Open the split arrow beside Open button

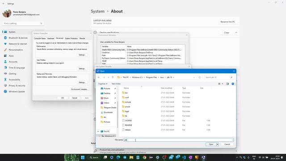click(x=218, y=144)
